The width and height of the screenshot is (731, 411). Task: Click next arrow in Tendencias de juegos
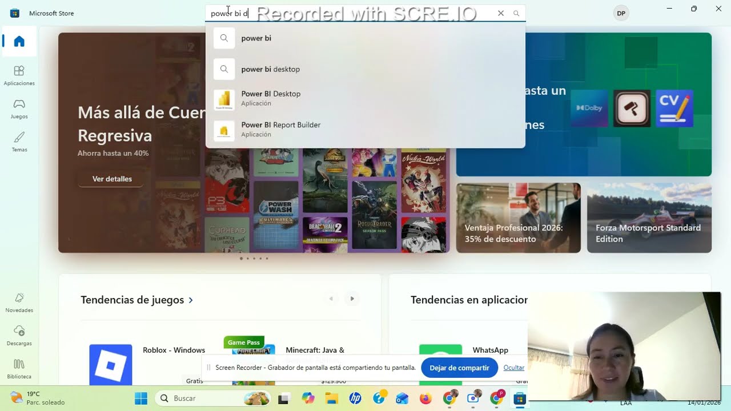tap(352, 299)
